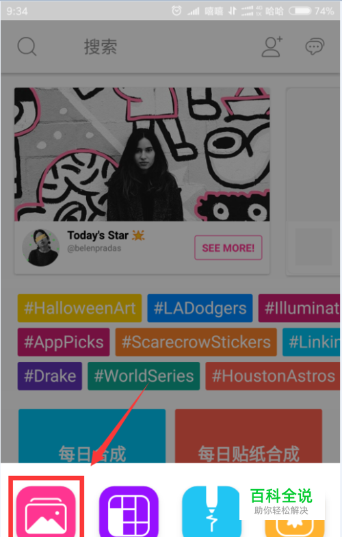Screen dimensions: 342x537
Task: Open the #AppPicks hashtag
Action: click(64, 342)
